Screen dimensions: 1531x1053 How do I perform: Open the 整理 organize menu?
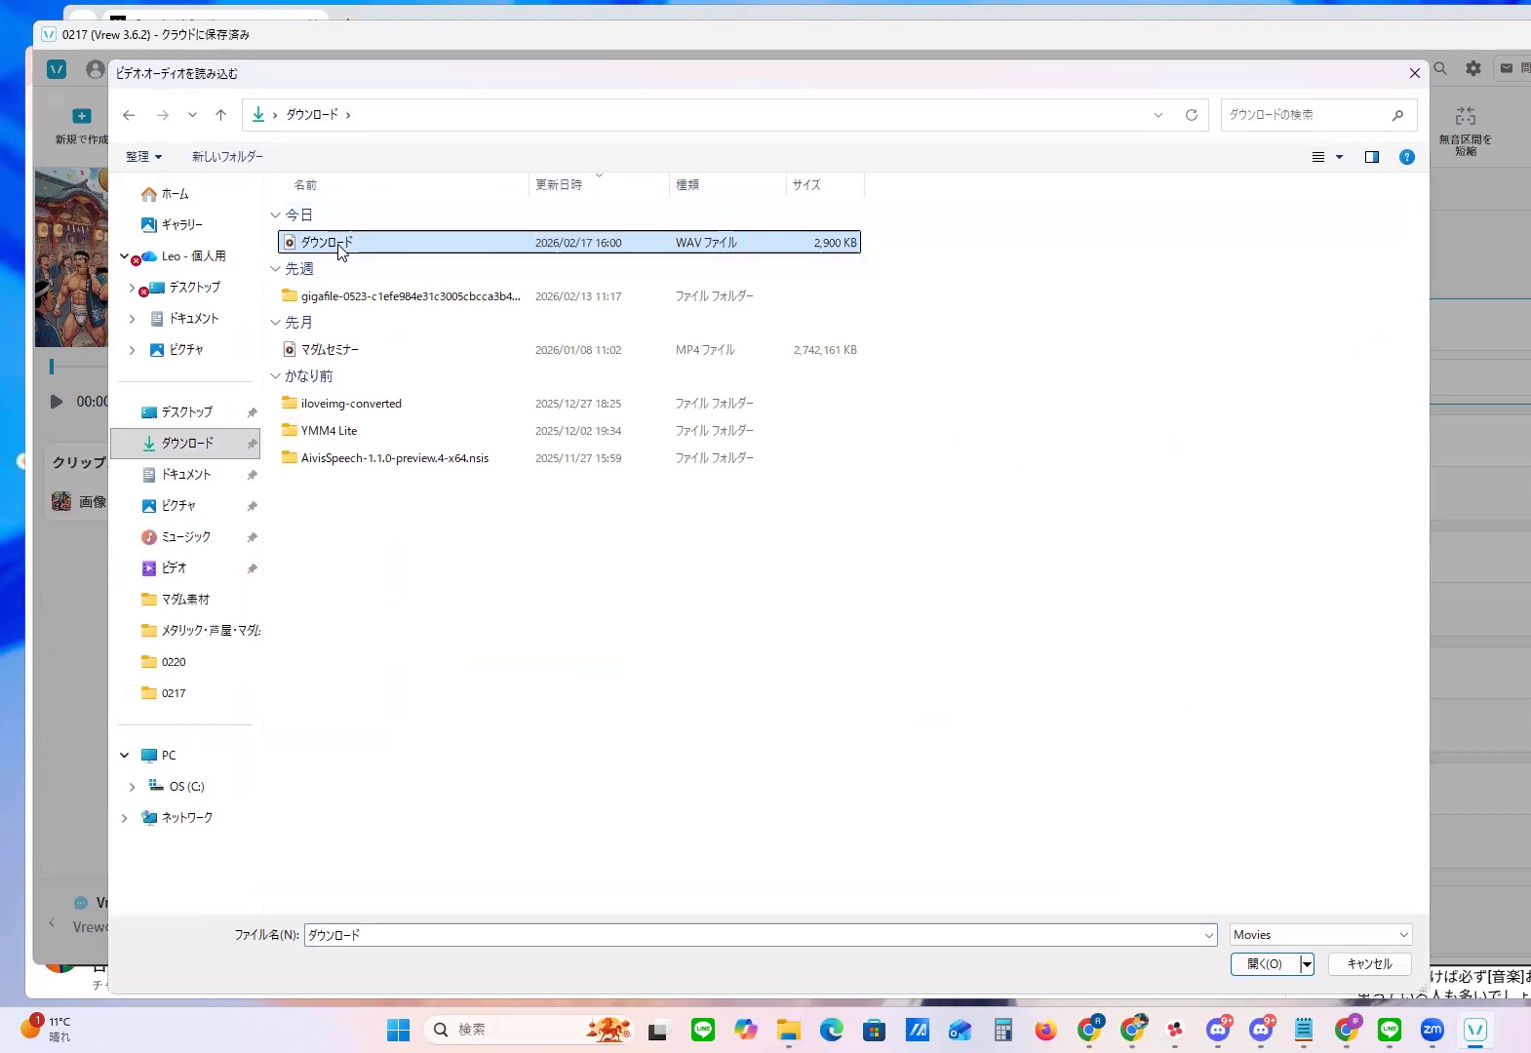143,157
